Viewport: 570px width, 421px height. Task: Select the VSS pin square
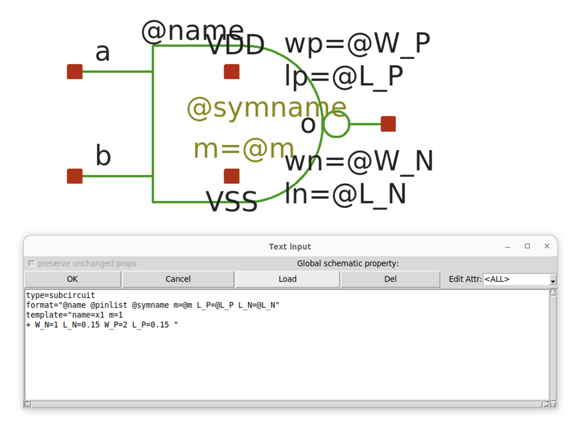[x=232, y=176]
